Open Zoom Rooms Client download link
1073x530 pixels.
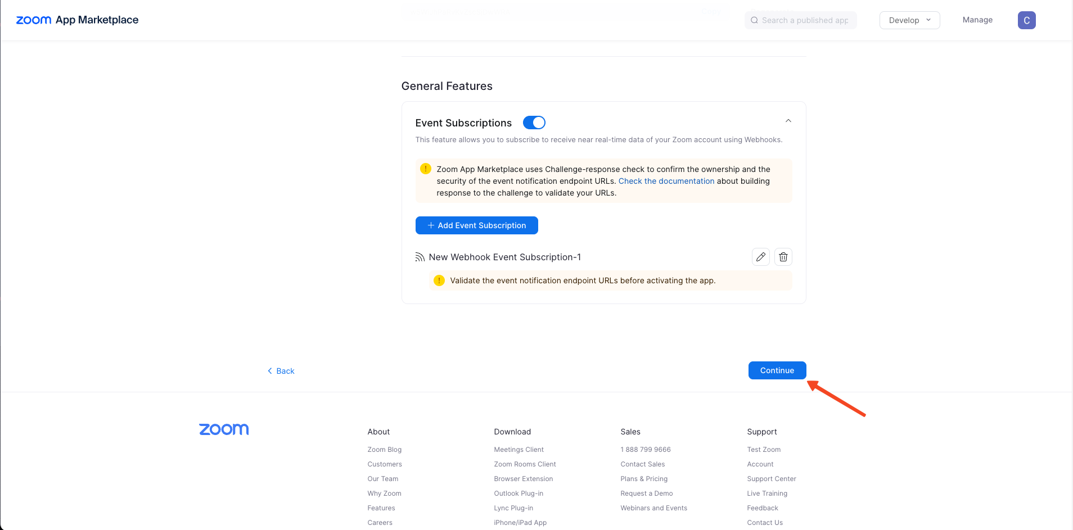click(525, 464)
